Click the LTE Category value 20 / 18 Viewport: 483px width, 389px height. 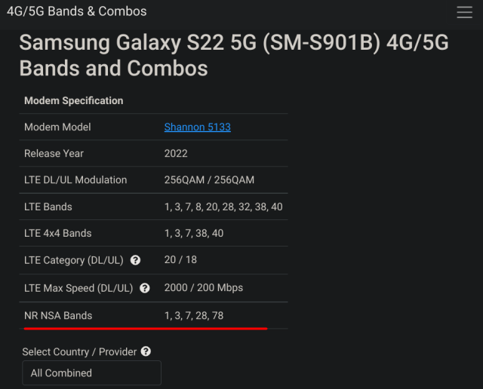pos(180,260)
